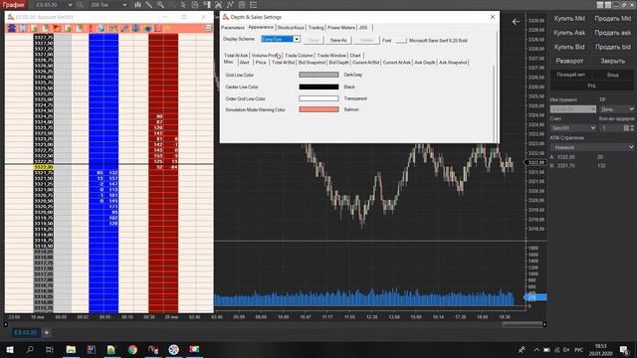Change the Simulation Mode Warning Color swatch
Viewport: 637px width, 358px height.
coord(318,109)
